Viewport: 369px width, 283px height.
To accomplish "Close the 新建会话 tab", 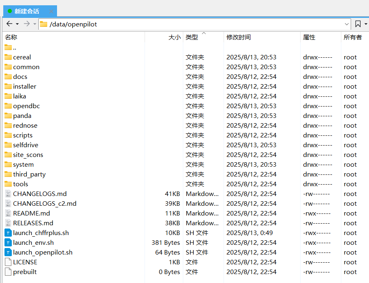I will 51,11.
